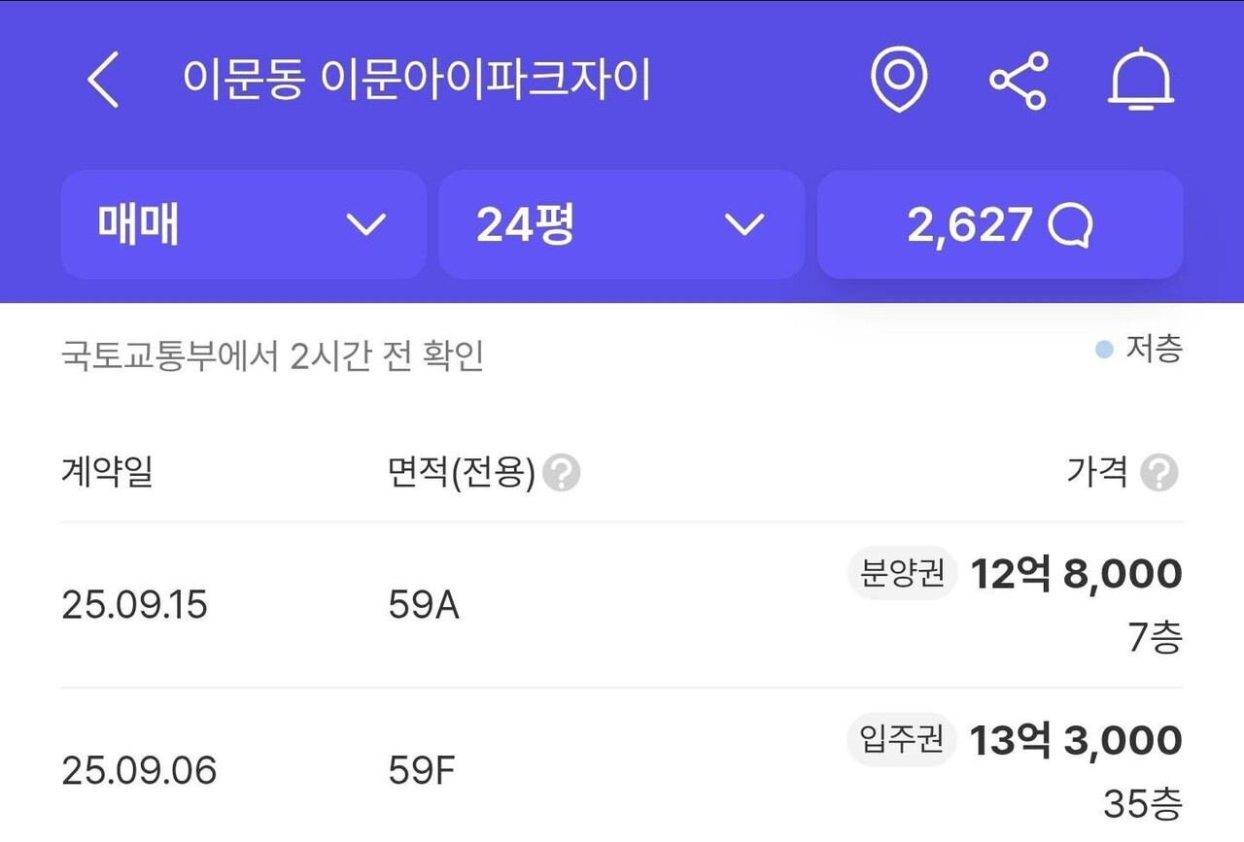Click the 국토교통부 verification notice text
This screenshot has width=1244, height=842.
click(x=272, y=356)
